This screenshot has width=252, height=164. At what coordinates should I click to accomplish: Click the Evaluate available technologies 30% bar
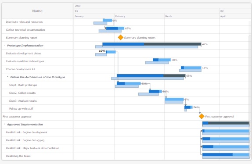point(162,60)
